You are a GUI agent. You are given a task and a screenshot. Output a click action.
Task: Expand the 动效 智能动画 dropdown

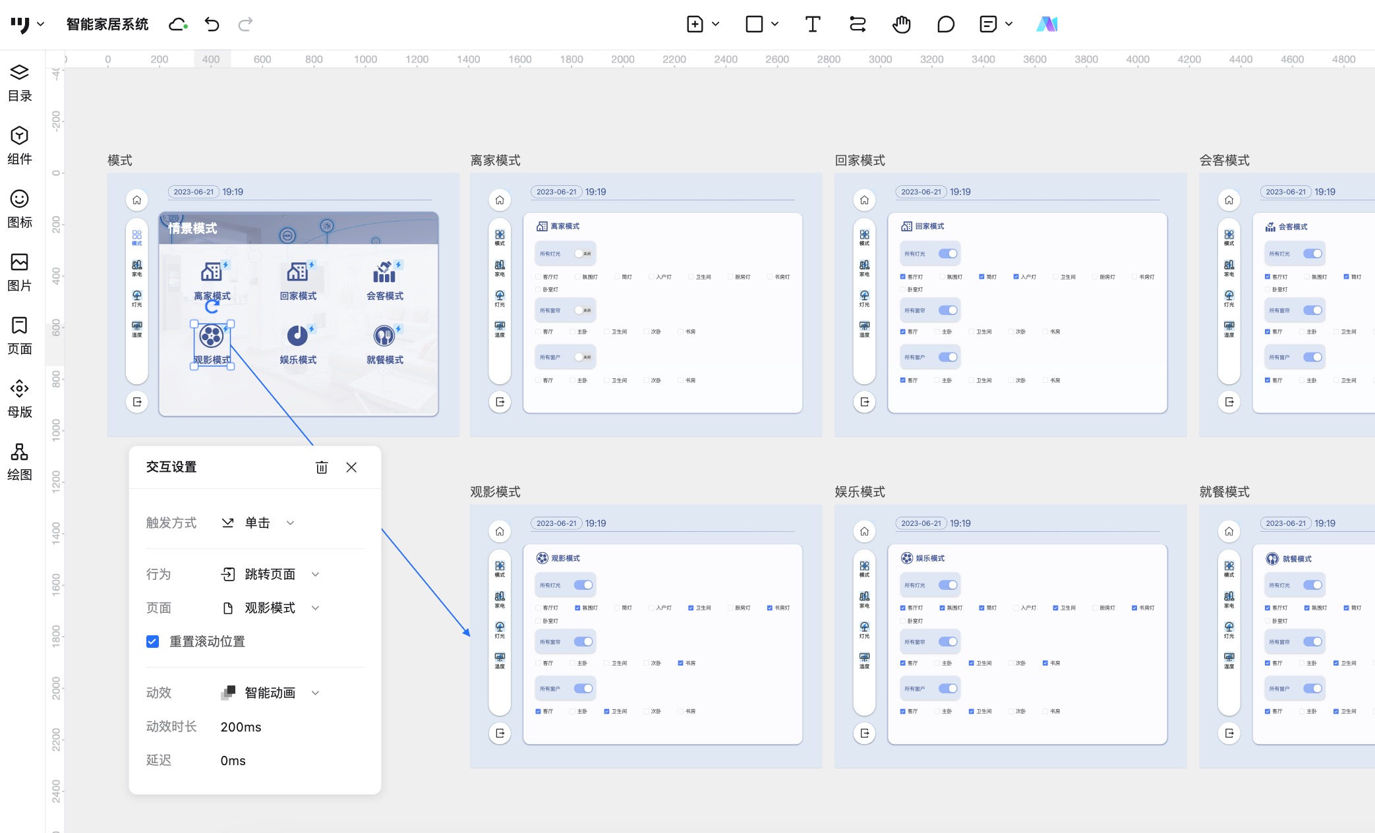tap(270, 693)
